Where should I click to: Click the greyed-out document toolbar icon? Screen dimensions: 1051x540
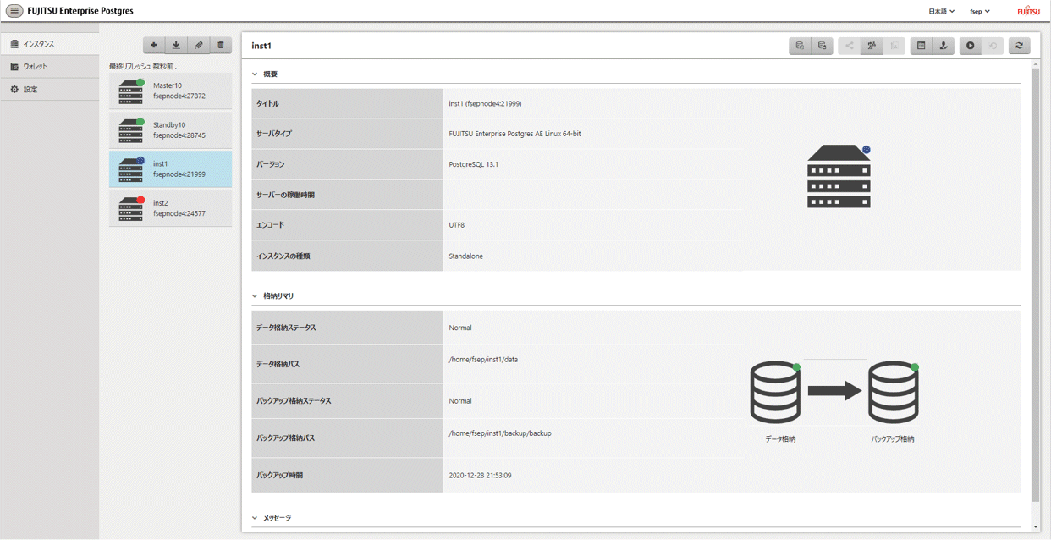click(x=894, y=46)
